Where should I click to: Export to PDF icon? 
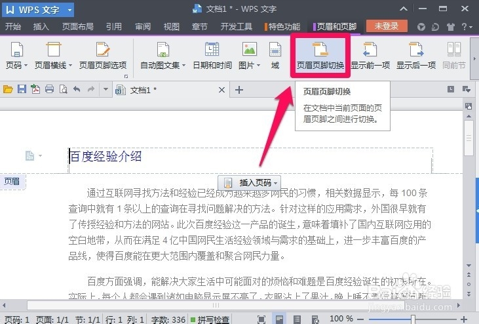(x=35, y=89)
